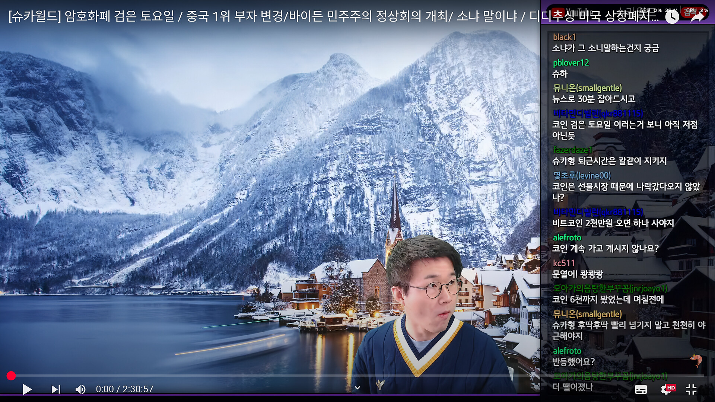Mute audio with the speaker icon
Screen dimensions: 715x402
[x=80, y=389]
